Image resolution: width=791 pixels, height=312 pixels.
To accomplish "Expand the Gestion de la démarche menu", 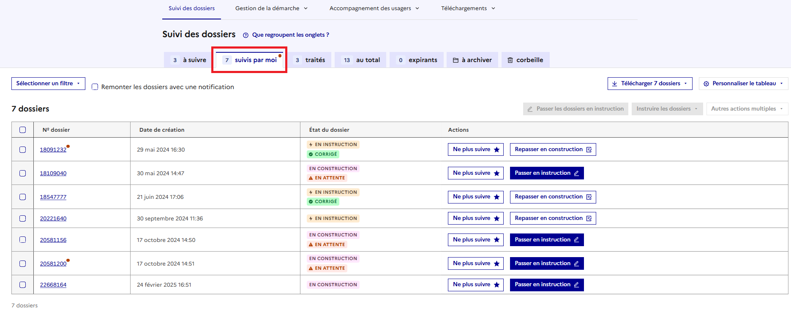I will (x=271, y=8).
